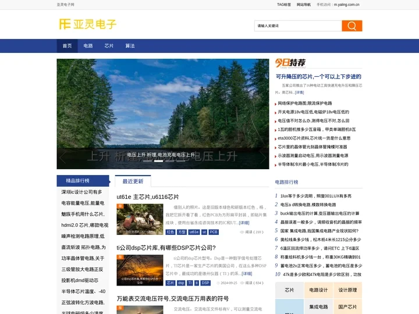Select the TI tag
The height and width of the screenshot is (314, 419).
point(190,283)
